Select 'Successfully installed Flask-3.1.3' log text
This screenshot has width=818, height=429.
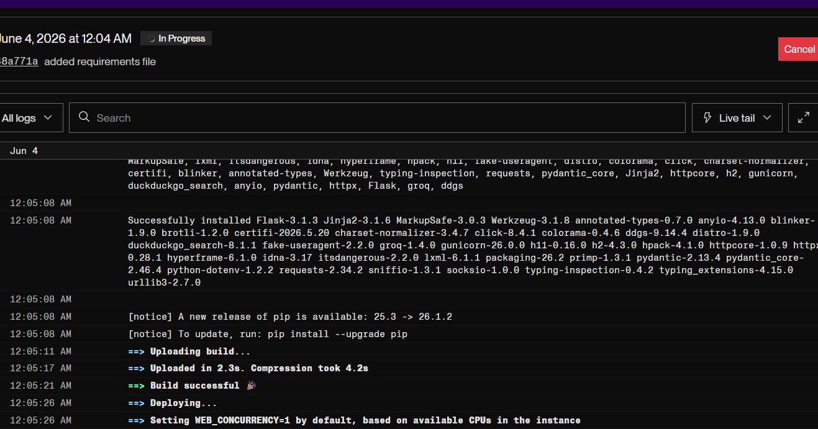coord(471,251)
